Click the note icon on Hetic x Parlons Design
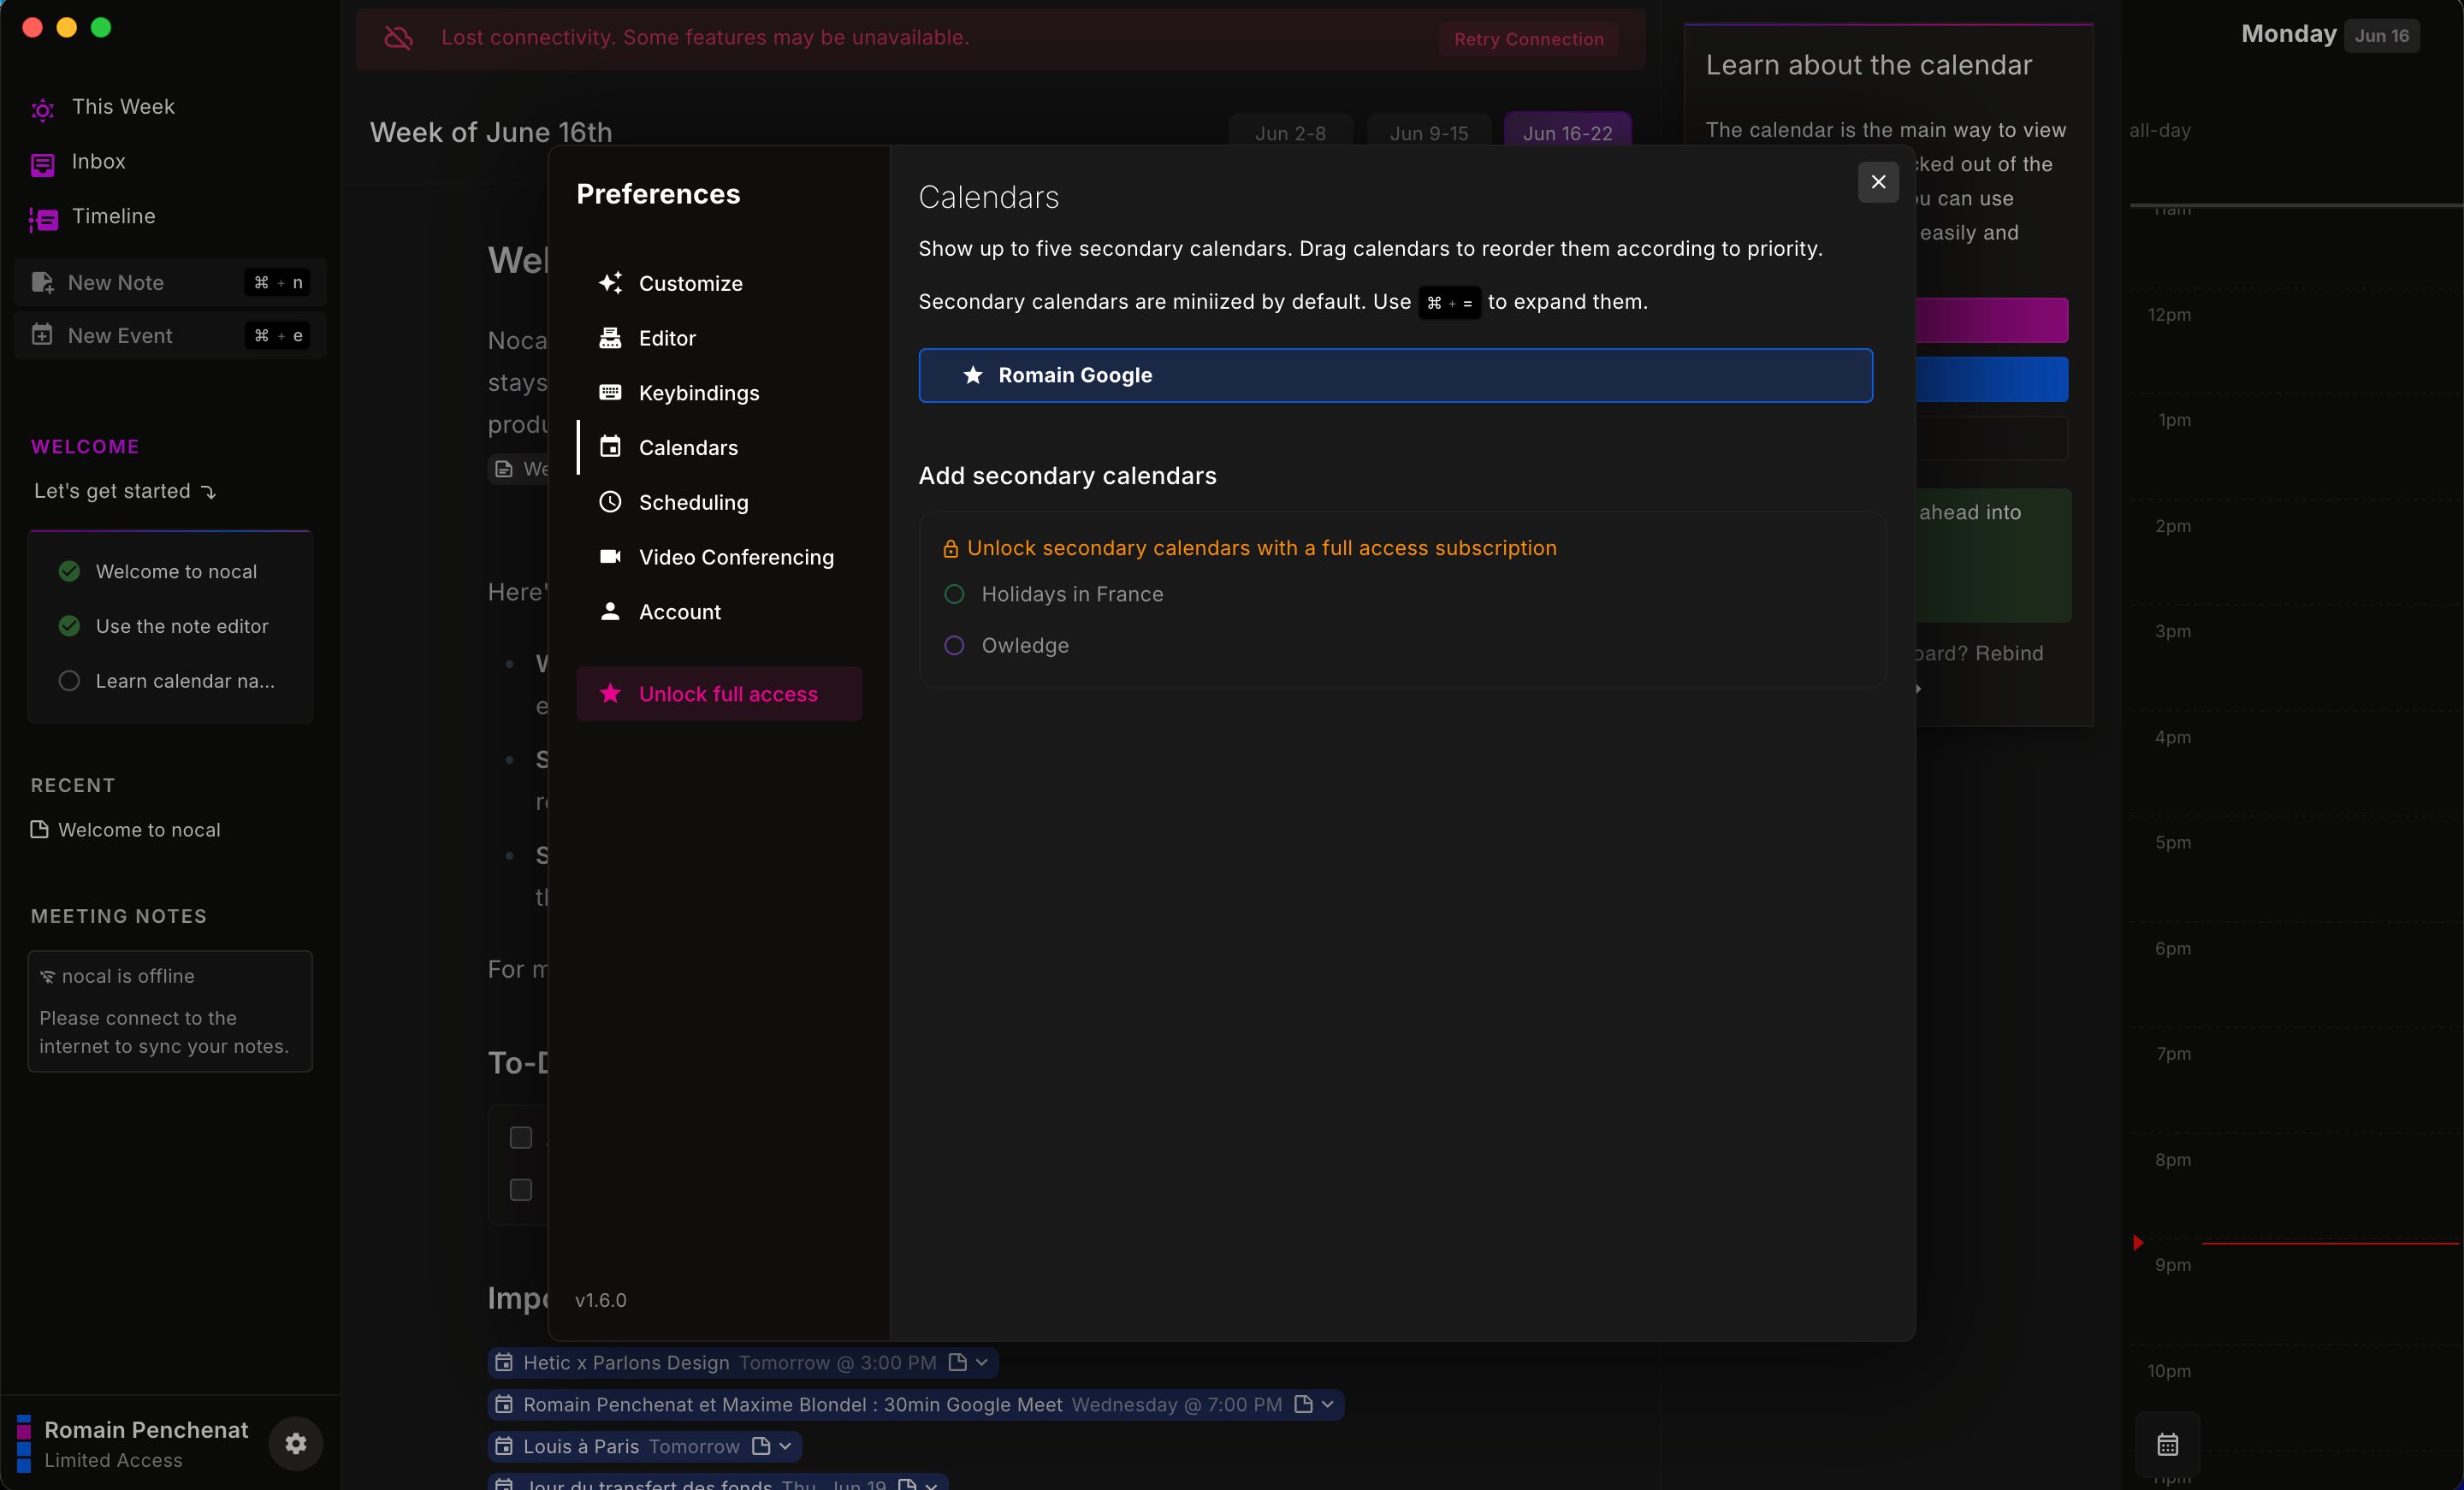The height and width of the screenshot is (1490, 2464). pos(957,1362)
